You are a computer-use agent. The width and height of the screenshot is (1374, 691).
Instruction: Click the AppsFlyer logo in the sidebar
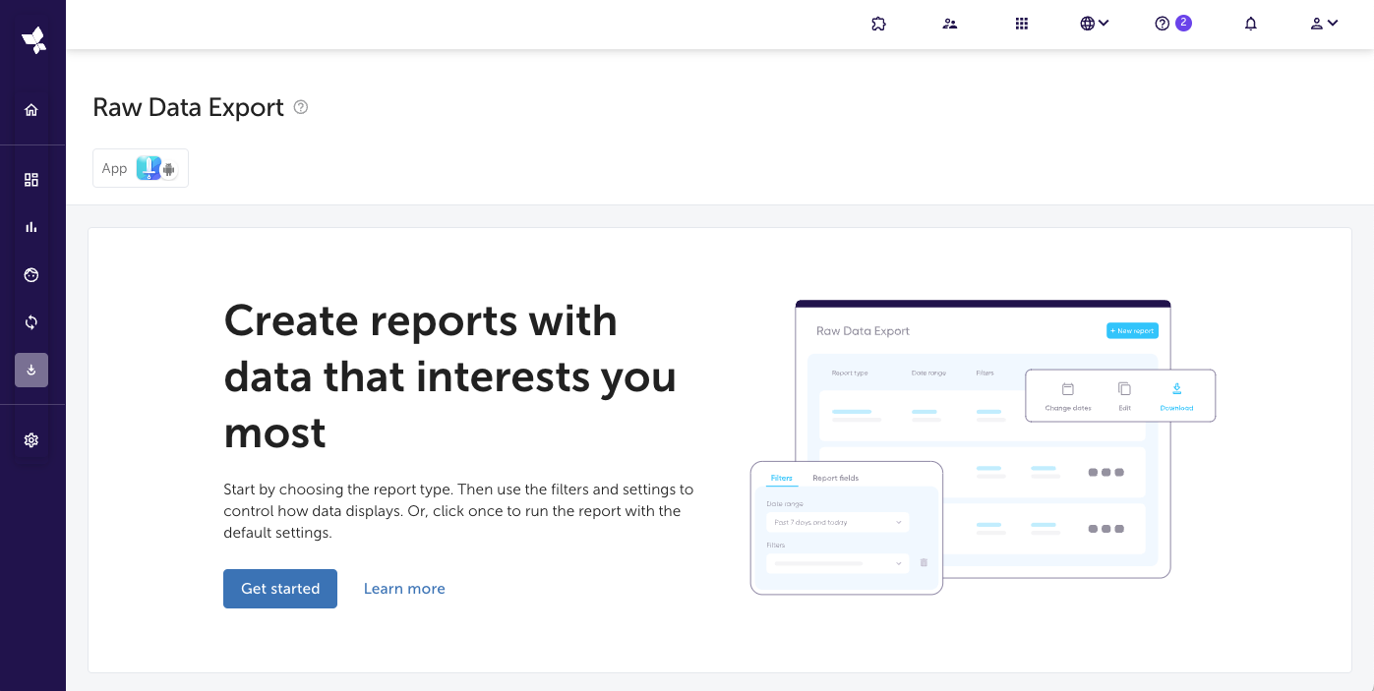tap(33, 40)
